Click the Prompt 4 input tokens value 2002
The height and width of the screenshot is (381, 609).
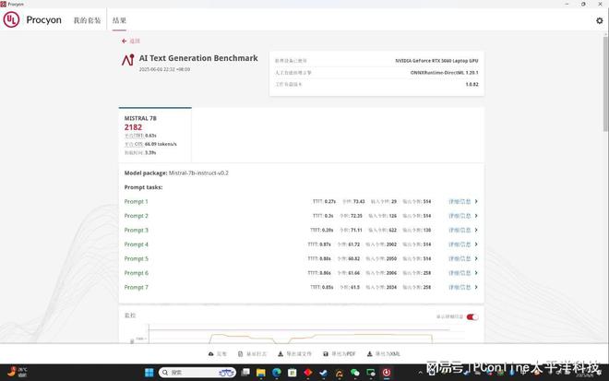[391, 244]
